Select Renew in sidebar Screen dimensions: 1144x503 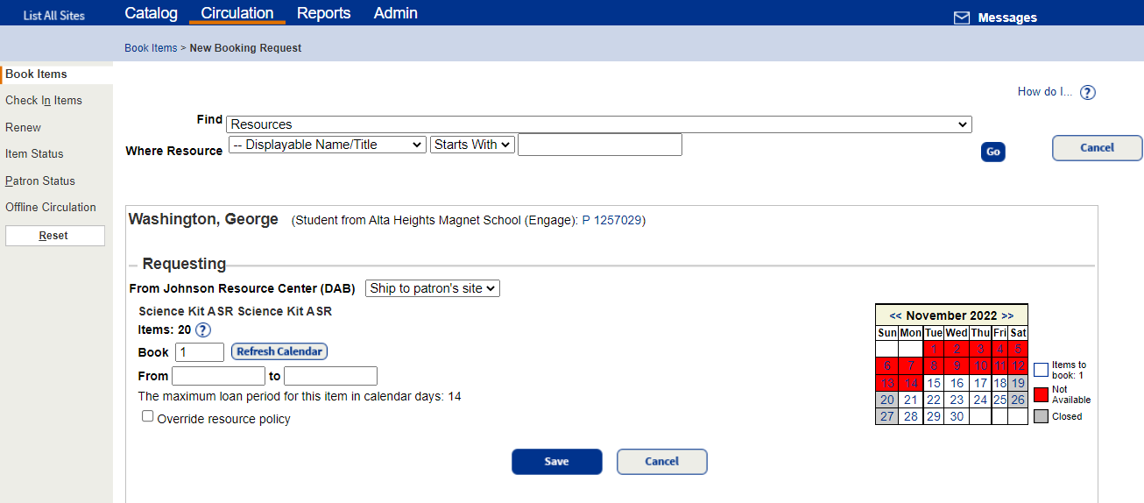pos(24,127)
